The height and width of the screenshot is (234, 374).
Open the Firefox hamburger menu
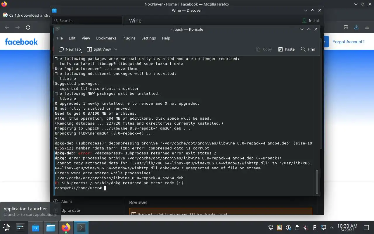367,27
